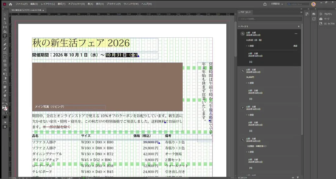Select the 36,800円 comment entry
The image size is (336, 179).
[269, 85]
